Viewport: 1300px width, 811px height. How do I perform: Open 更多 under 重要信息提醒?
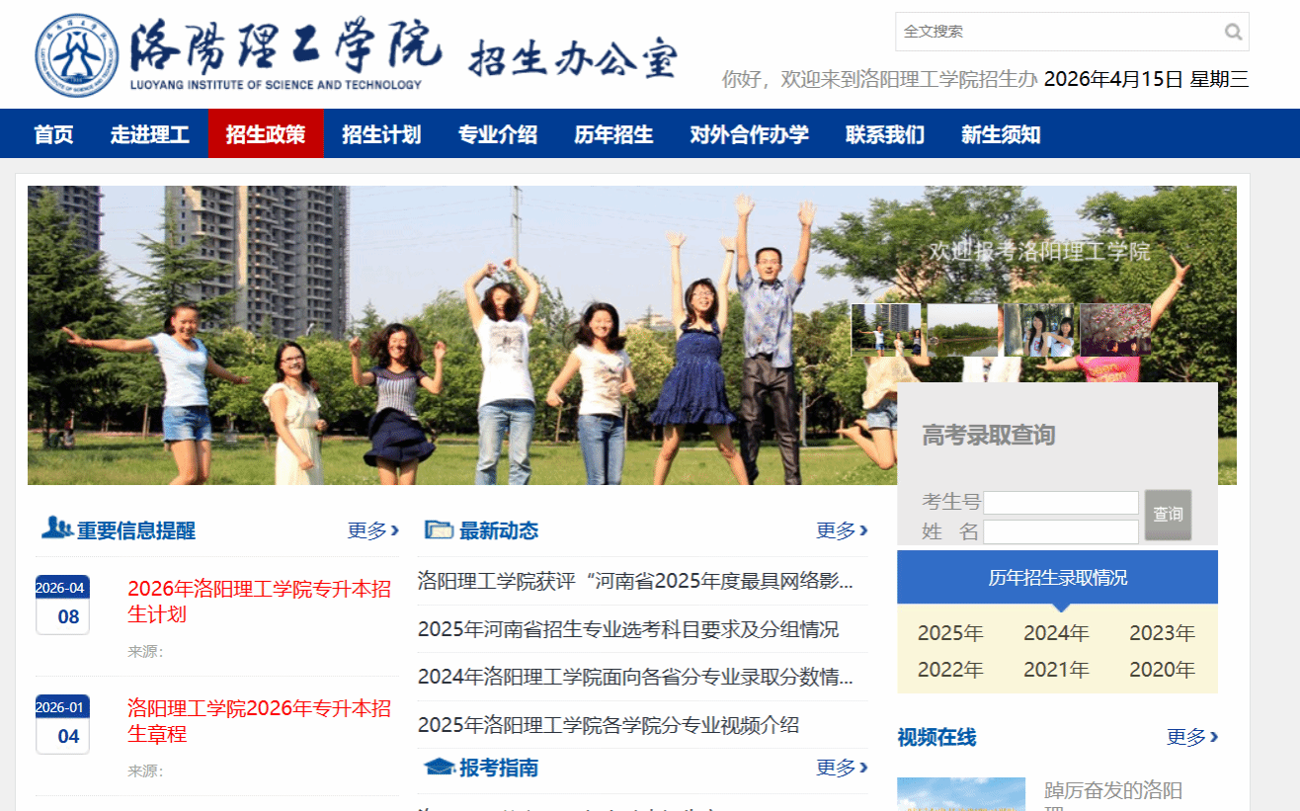click(372, 530)
